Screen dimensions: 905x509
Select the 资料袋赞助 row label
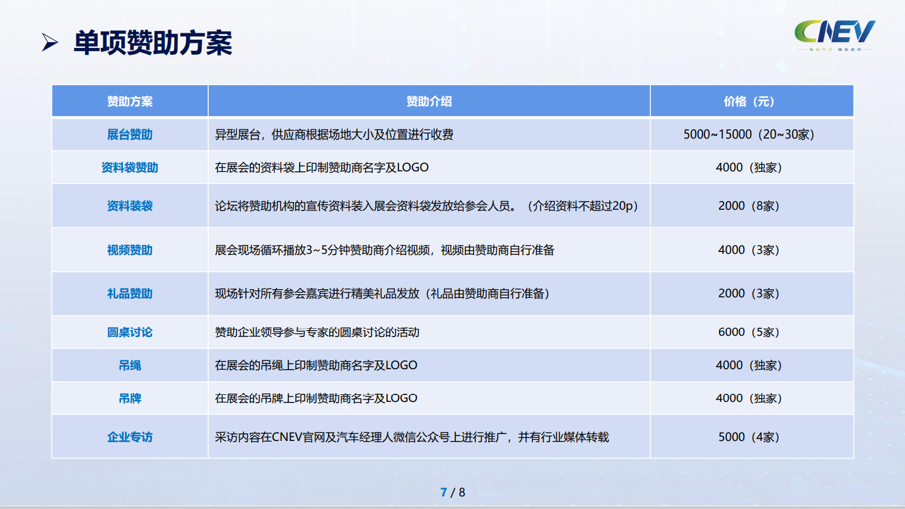click(x=130, y=168)
